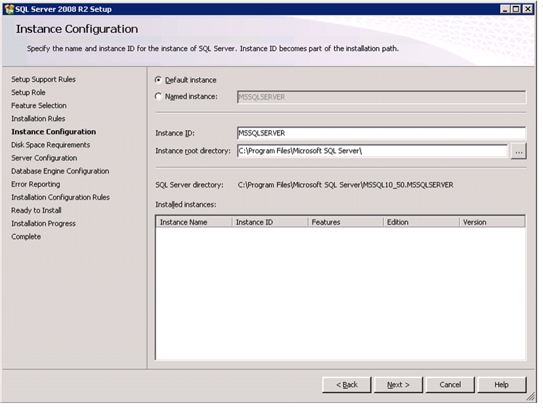This screenshot has height=420, width=543.
Task: Open the Help button
Action: (x=502, y=385)
